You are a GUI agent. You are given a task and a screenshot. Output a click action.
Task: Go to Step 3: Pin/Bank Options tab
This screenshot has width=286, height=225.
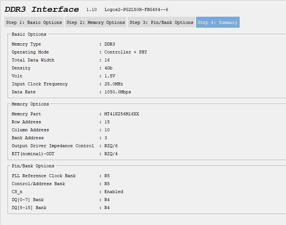161,22
